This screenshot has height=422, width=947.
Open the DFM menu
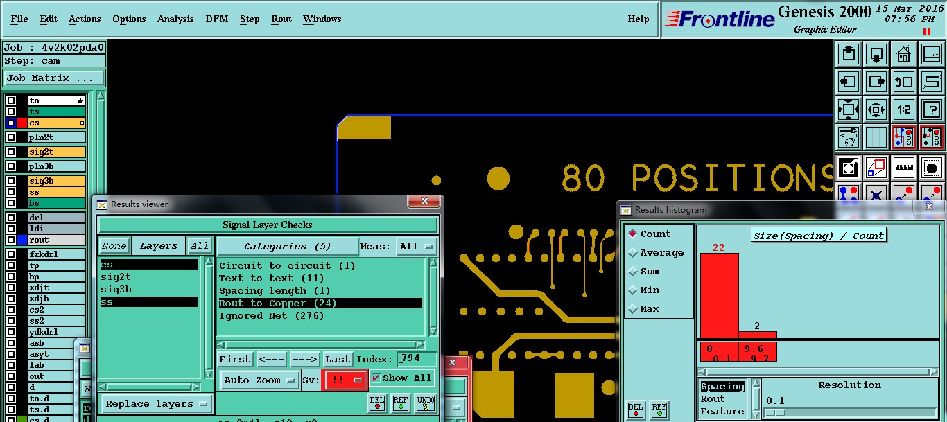coord(217,19)
